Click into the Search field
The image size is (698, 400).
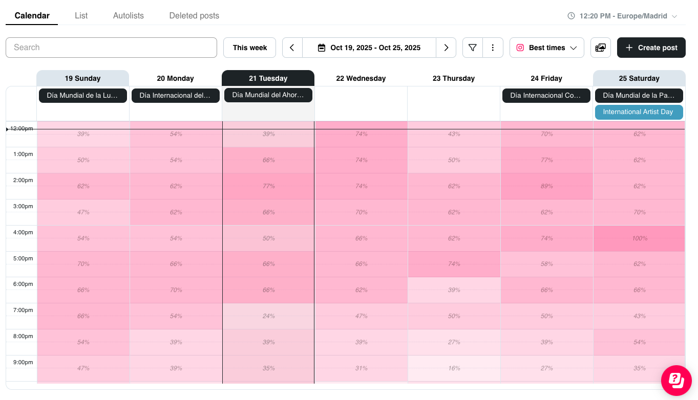tap(111, 48)
